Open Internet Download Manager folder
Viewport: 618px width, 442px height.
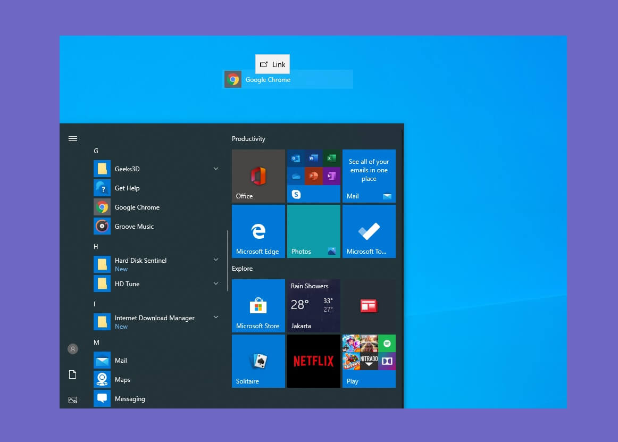click(156, 322)
